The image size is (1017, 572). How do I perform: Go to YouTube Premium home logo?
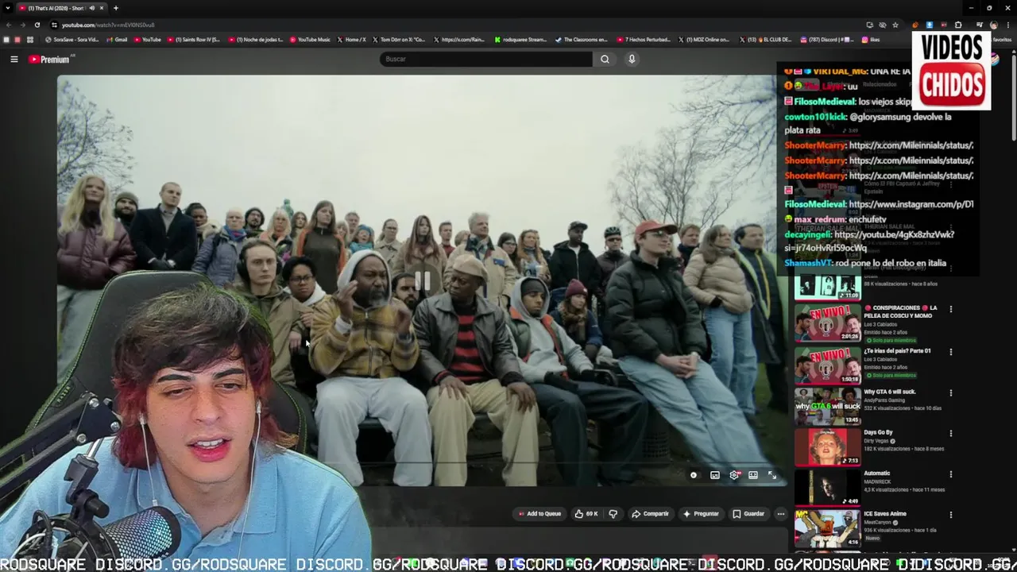tap(49, 59)
